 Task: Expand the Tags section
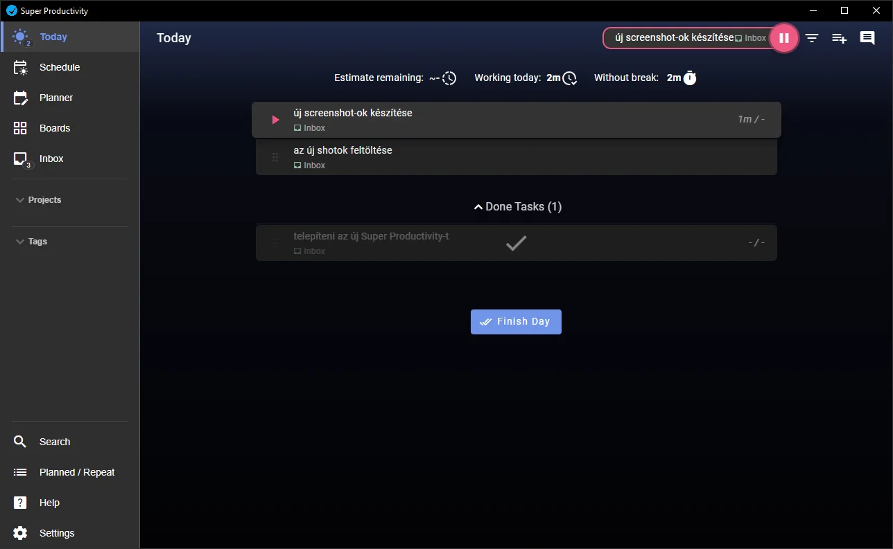click(x=31, y=242)
